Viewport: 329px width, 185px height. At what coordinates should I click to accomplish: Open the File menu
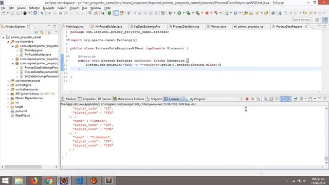(x=3, y=8)
